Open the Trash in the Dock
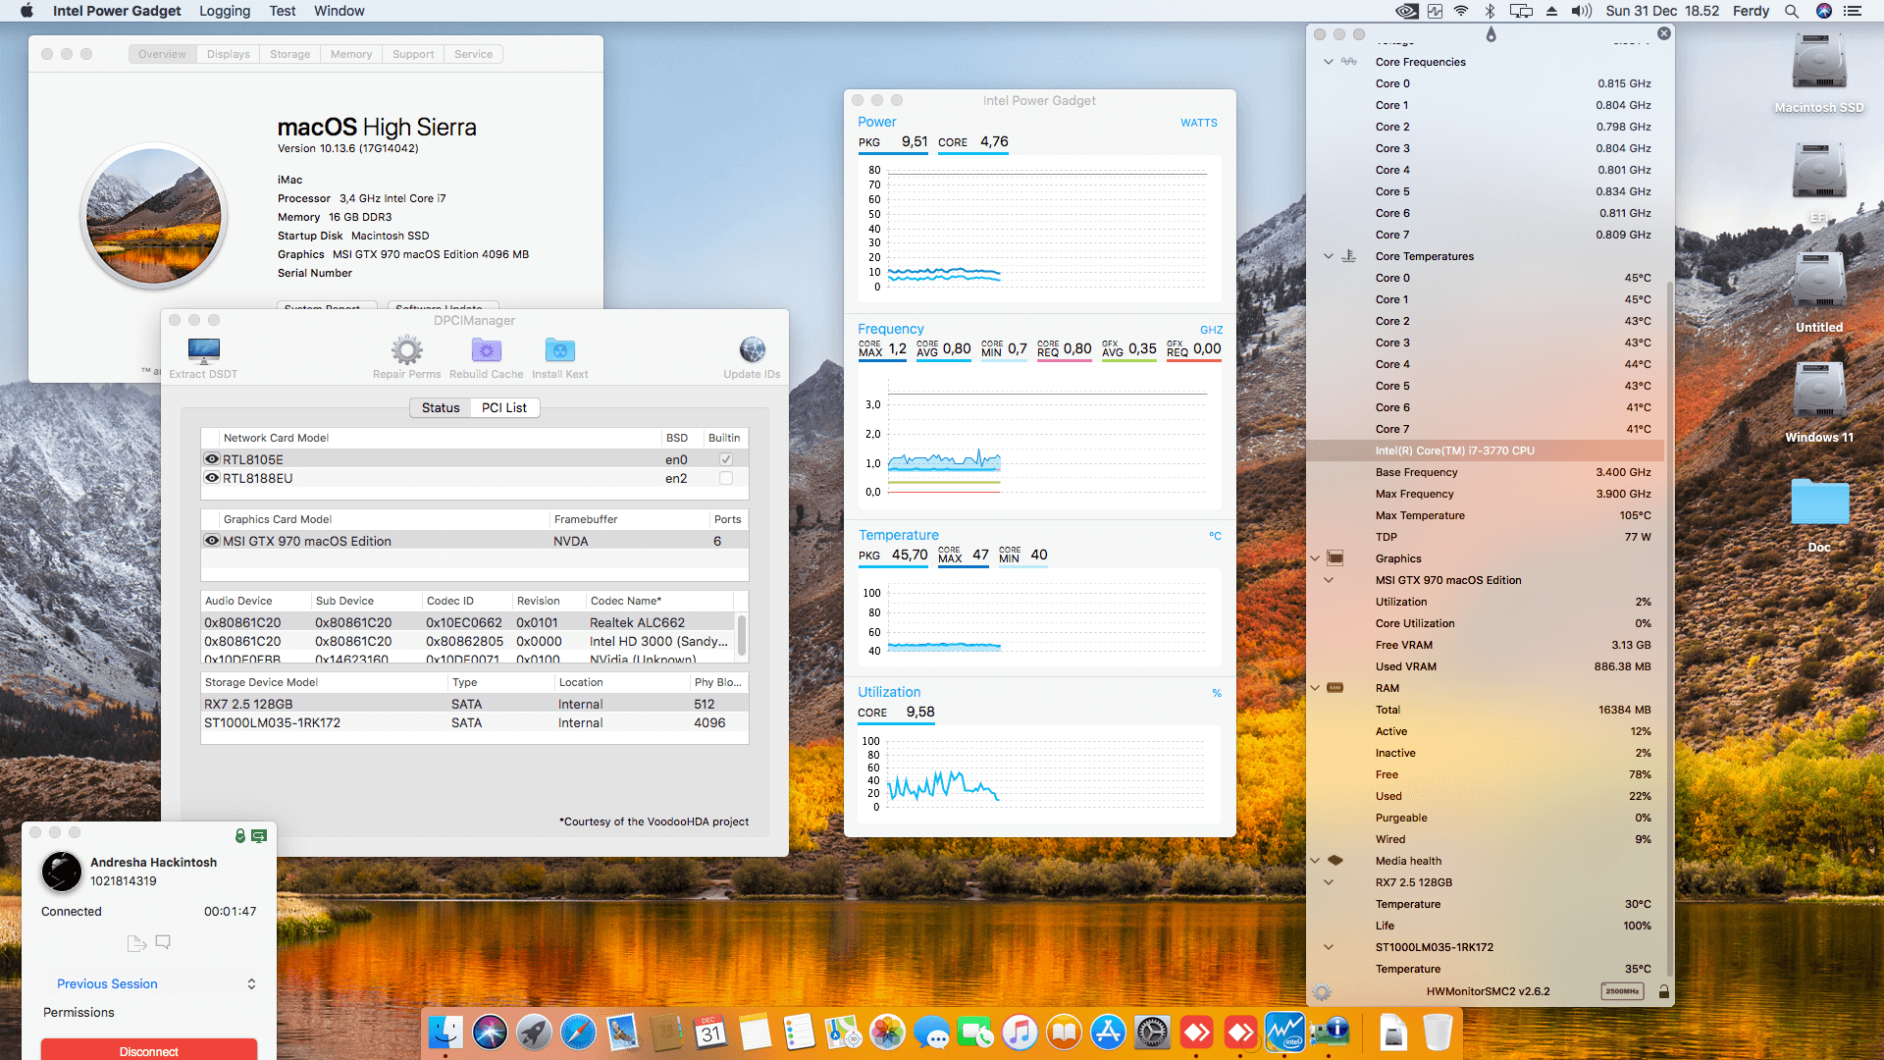 point(1437,1033)
